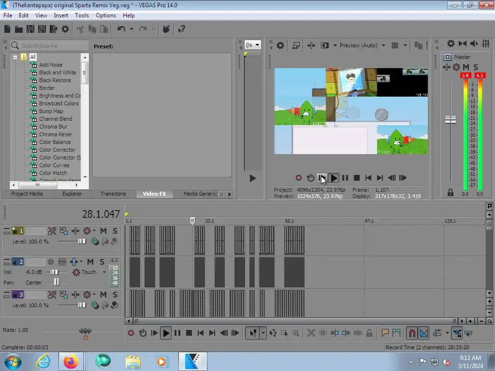Open the Options menu
This screenshot has width=495, height=371.
106,15
